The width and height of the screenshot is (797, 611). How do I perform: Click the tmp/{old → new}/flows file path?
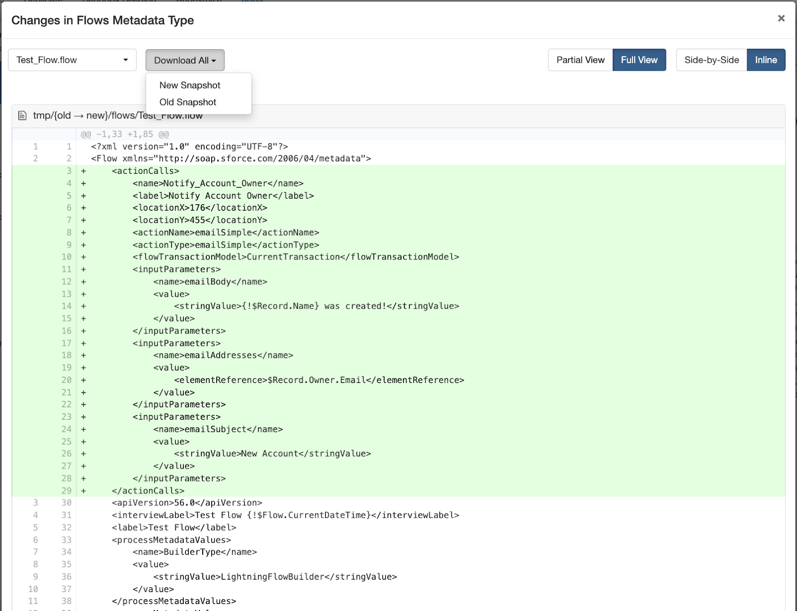click(118, 116)
